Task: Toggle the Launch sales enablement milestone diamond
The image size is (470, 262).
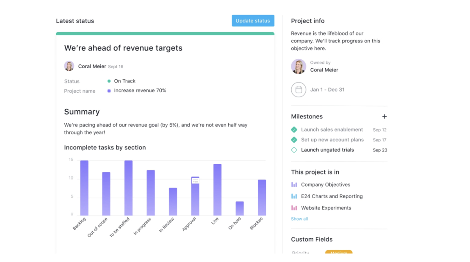Action: tap(294, 130)
